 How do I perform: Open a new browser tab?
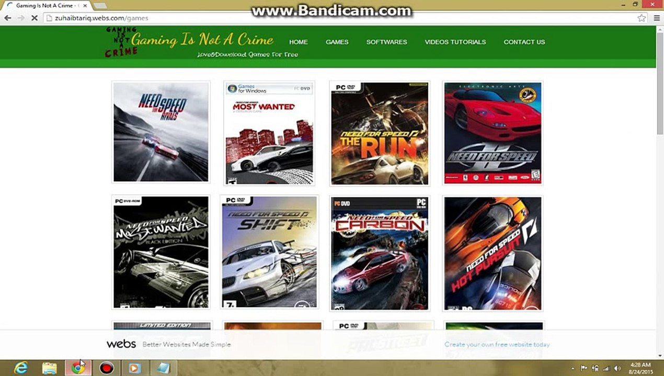pyautogui.click(x=100, y=6)
